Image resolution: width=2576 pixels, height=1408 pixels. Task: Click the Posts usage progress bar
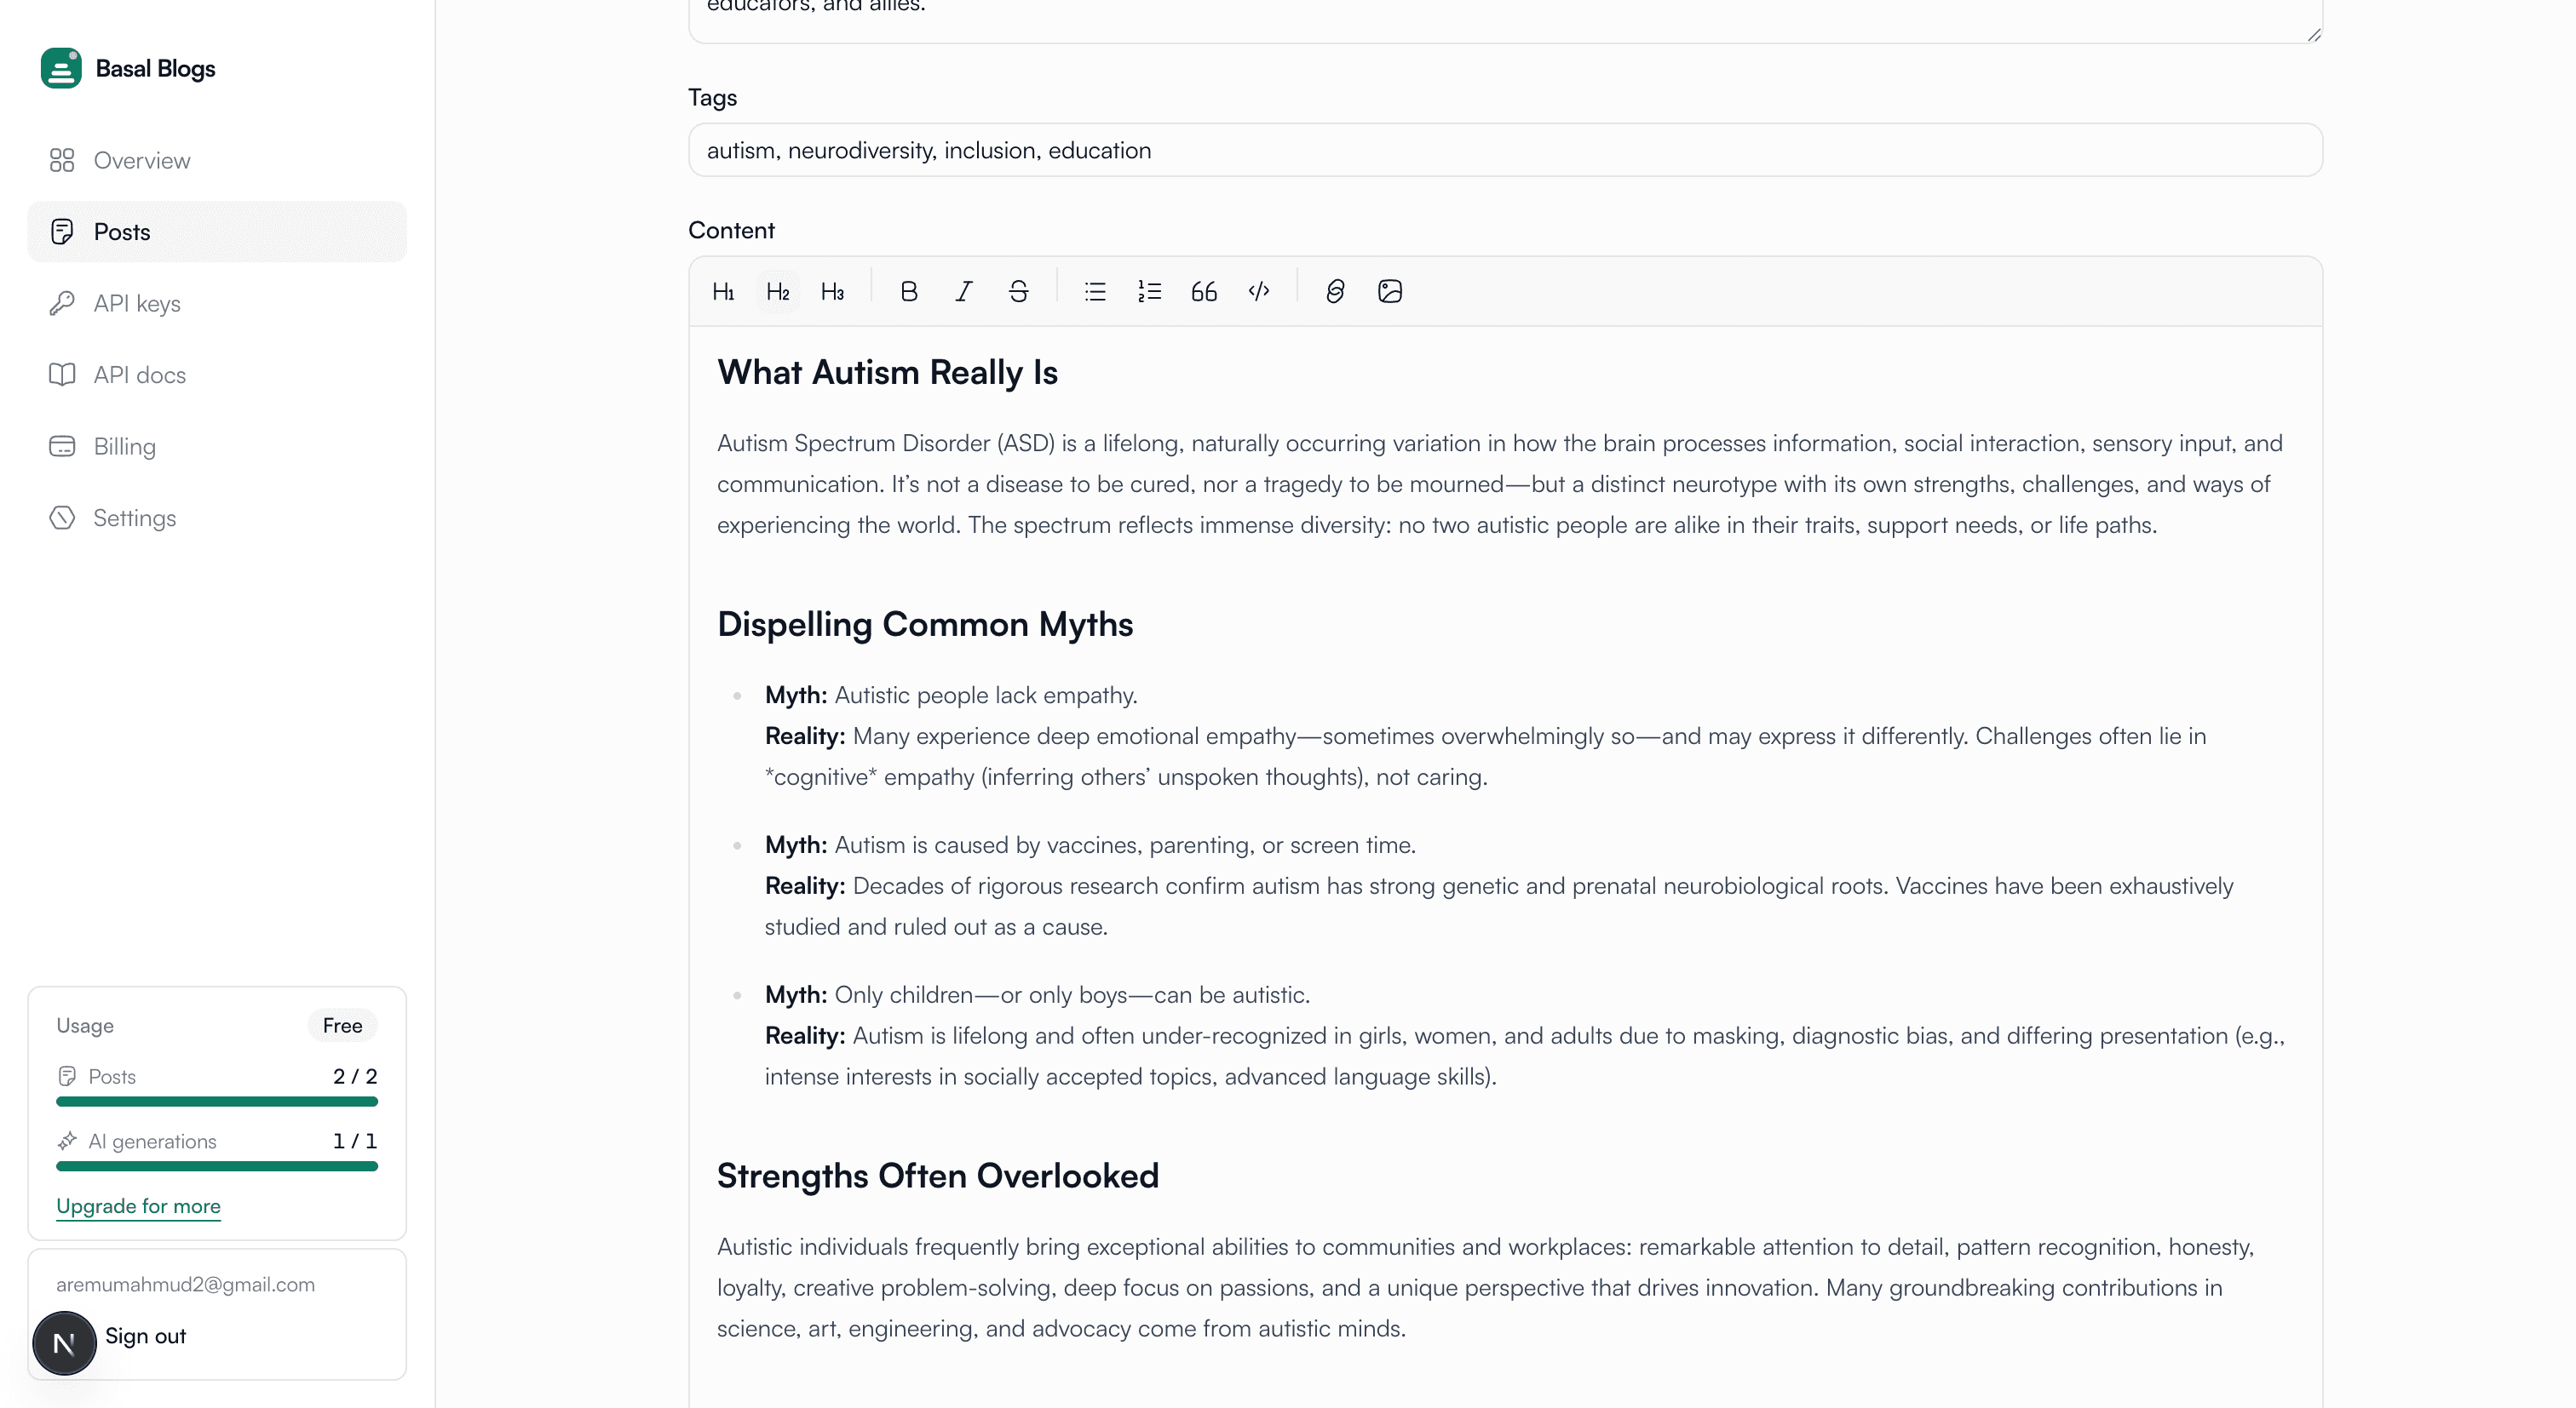[217, 1102]
